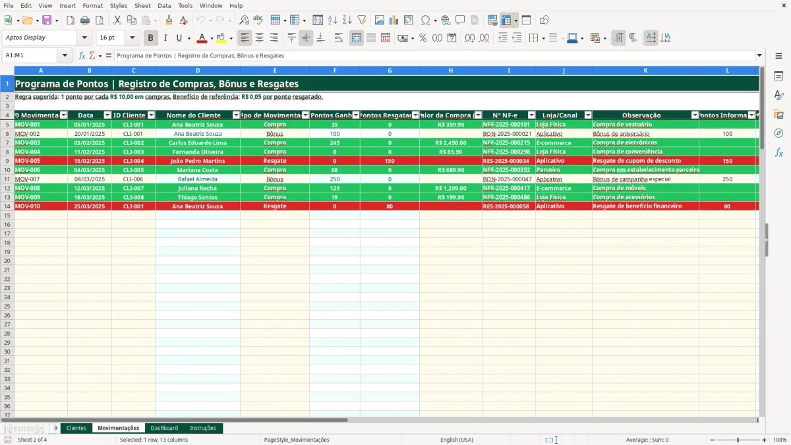Run the spell checker
This screenshot has height=445, width=791.
(x=258, y=20)
